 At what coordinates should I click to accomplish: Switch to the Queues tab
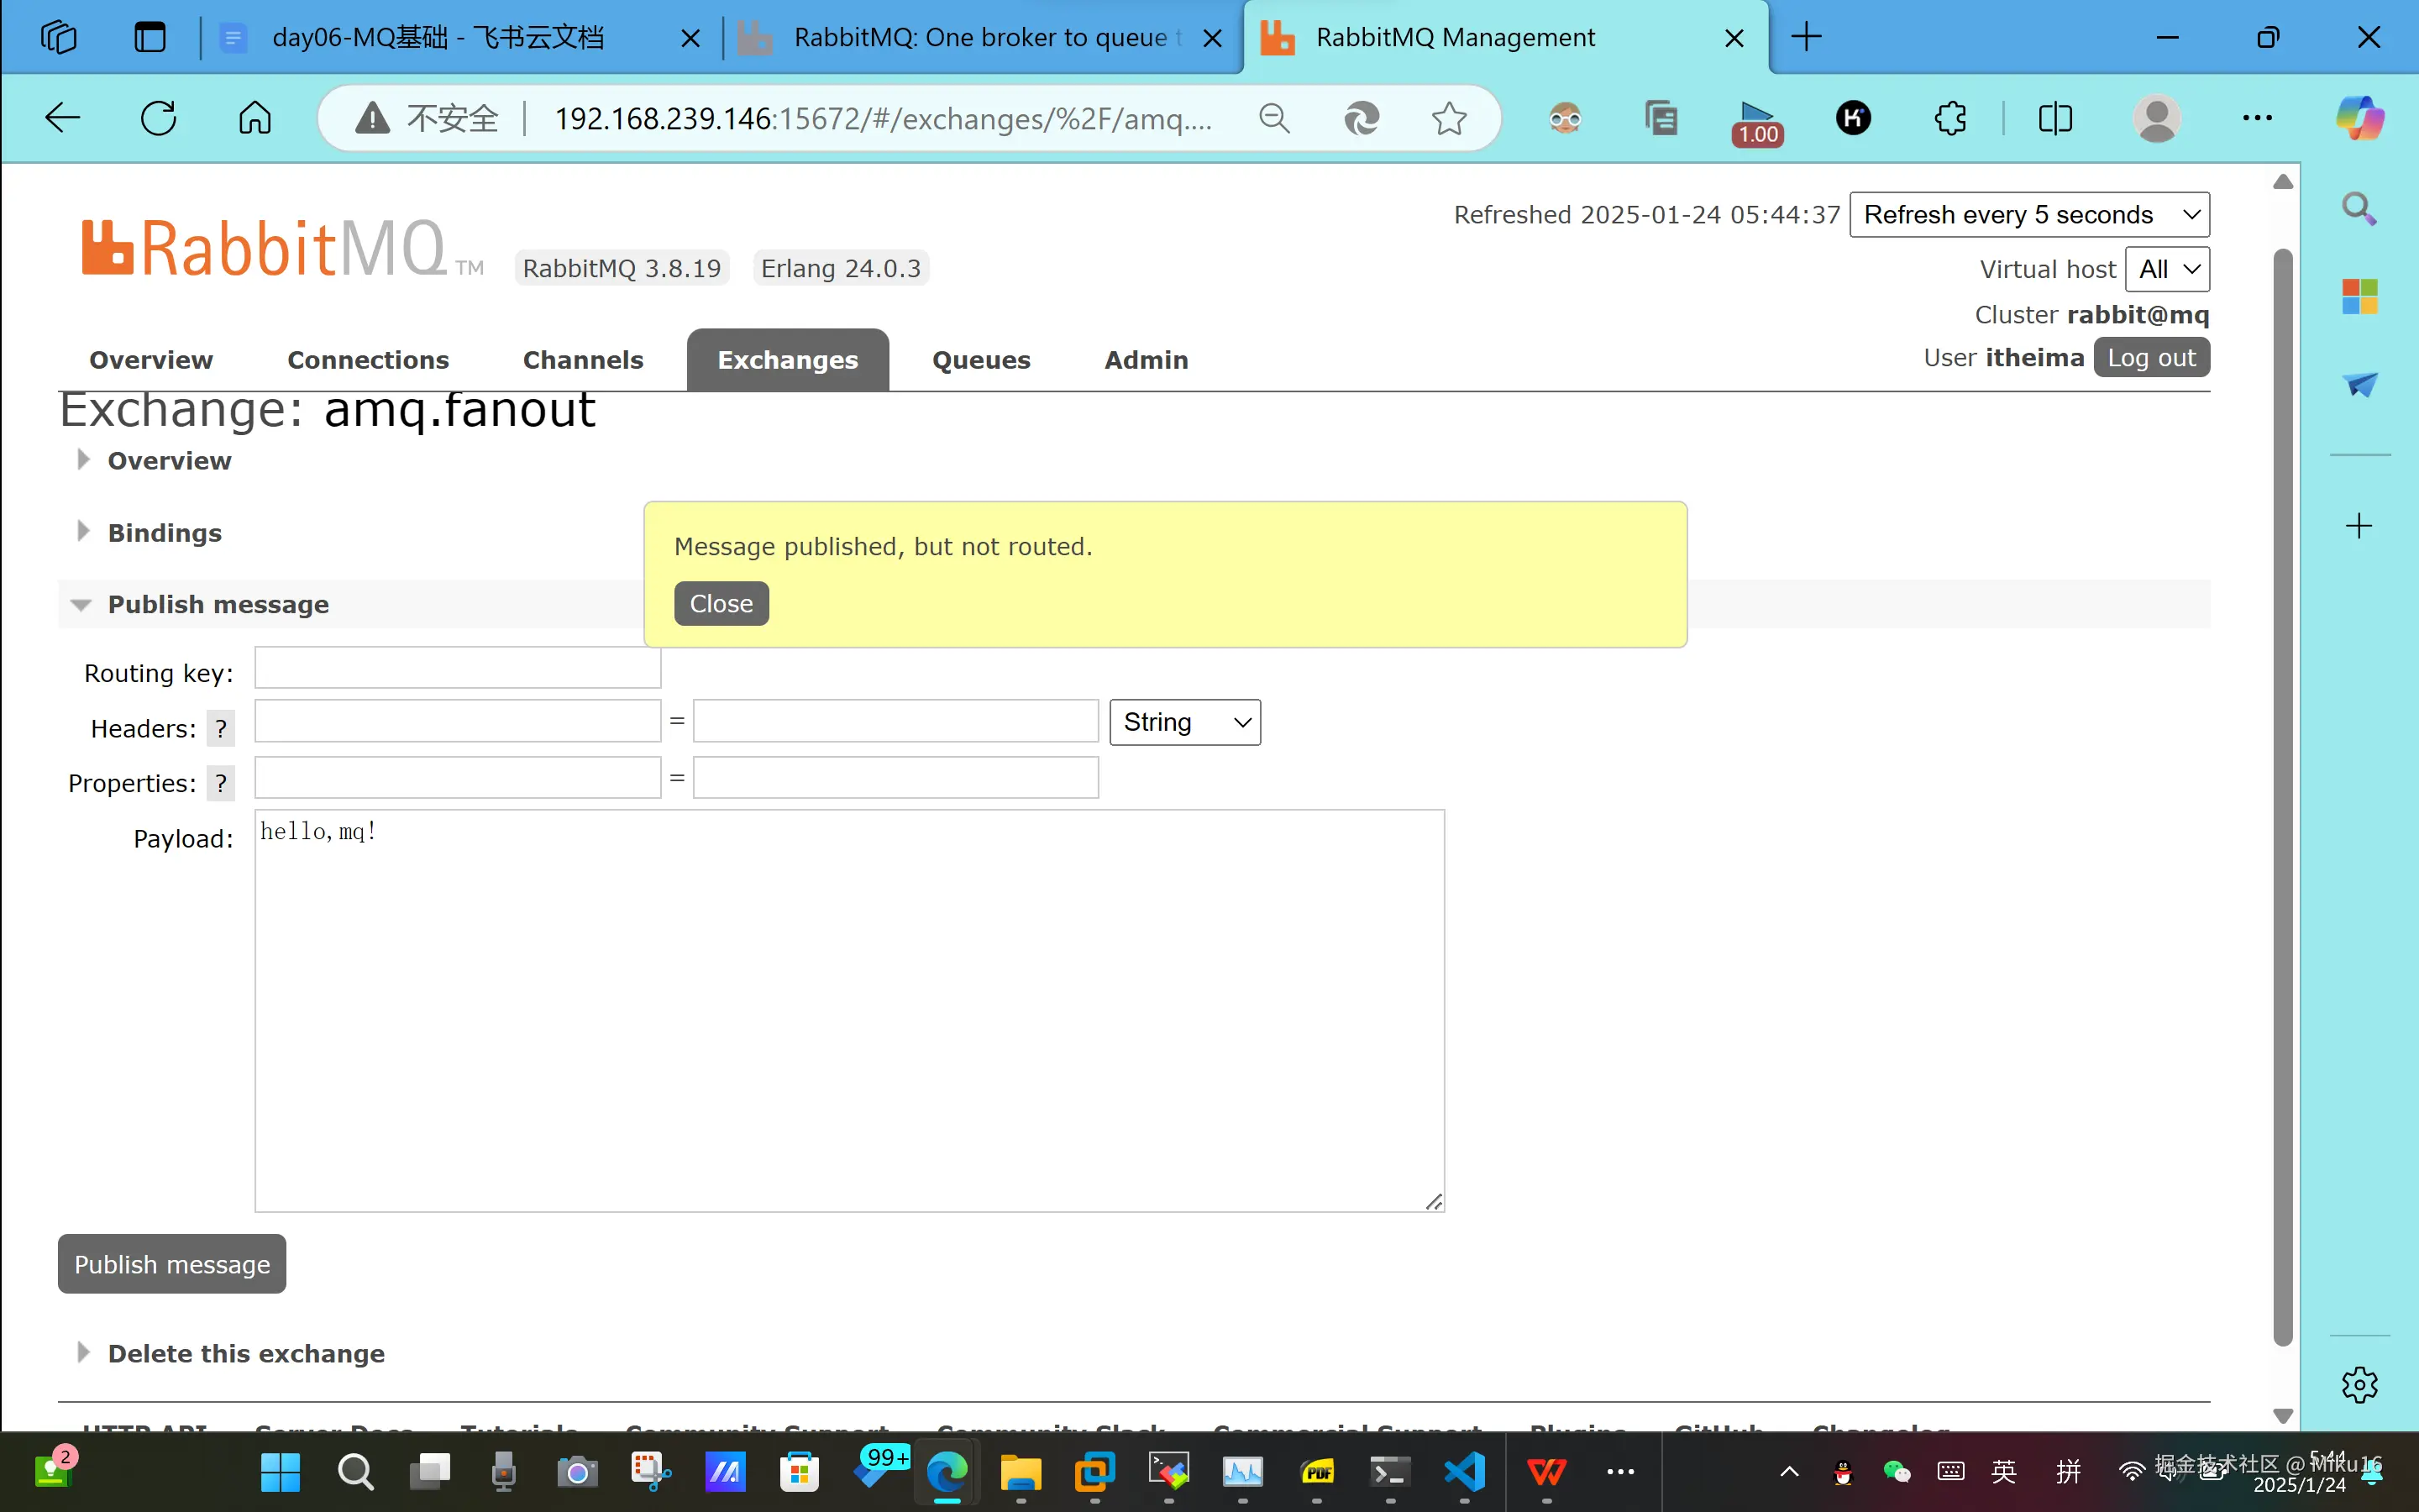pos(980,359)
